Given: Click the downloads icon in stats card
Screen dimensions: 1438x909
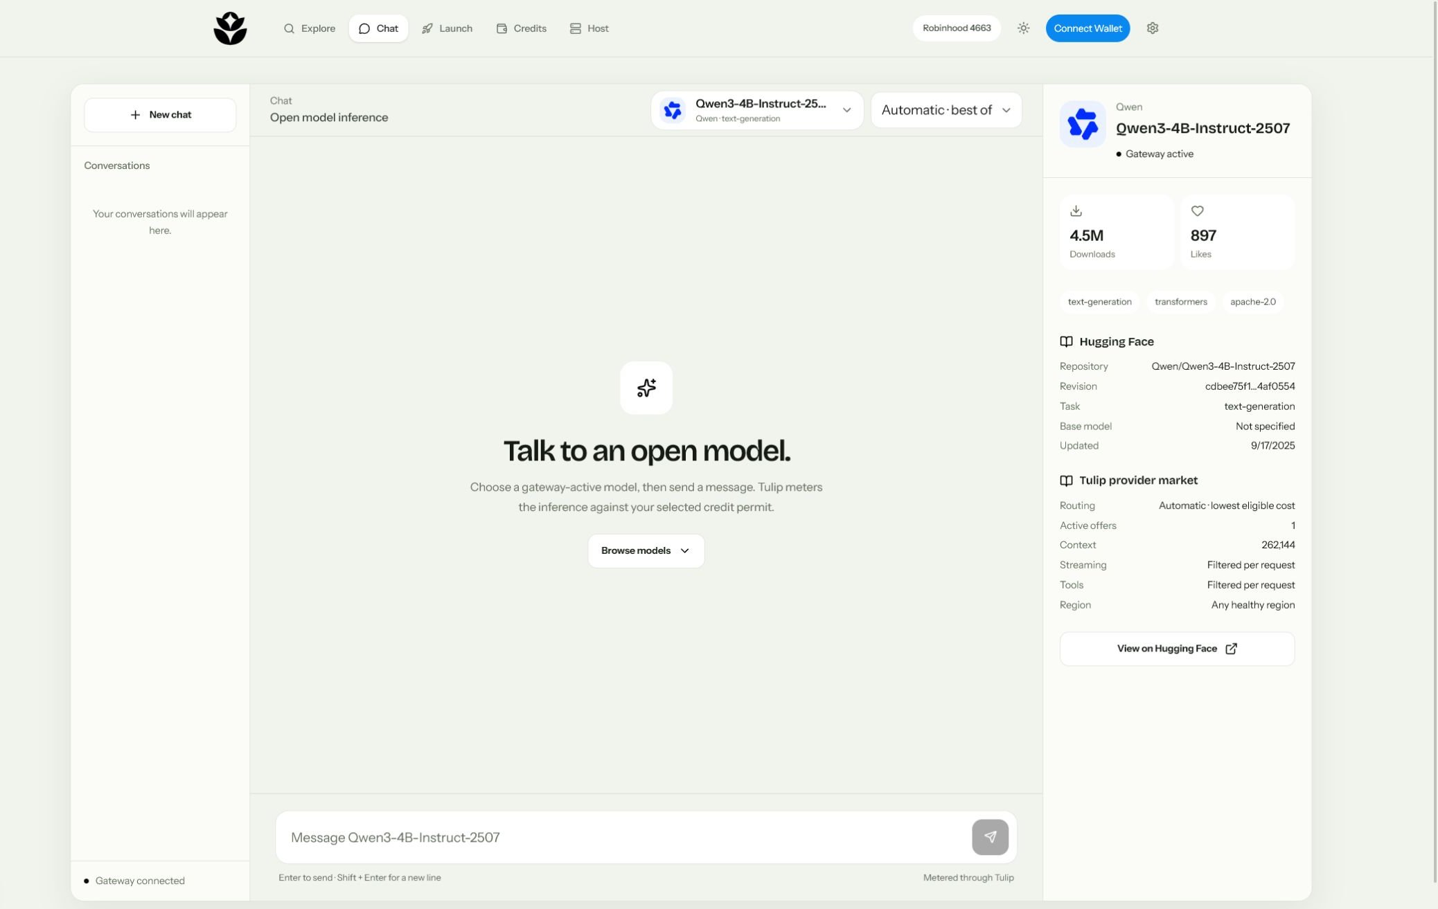Looking at the screenshot, I should (x=1076, y=211).
